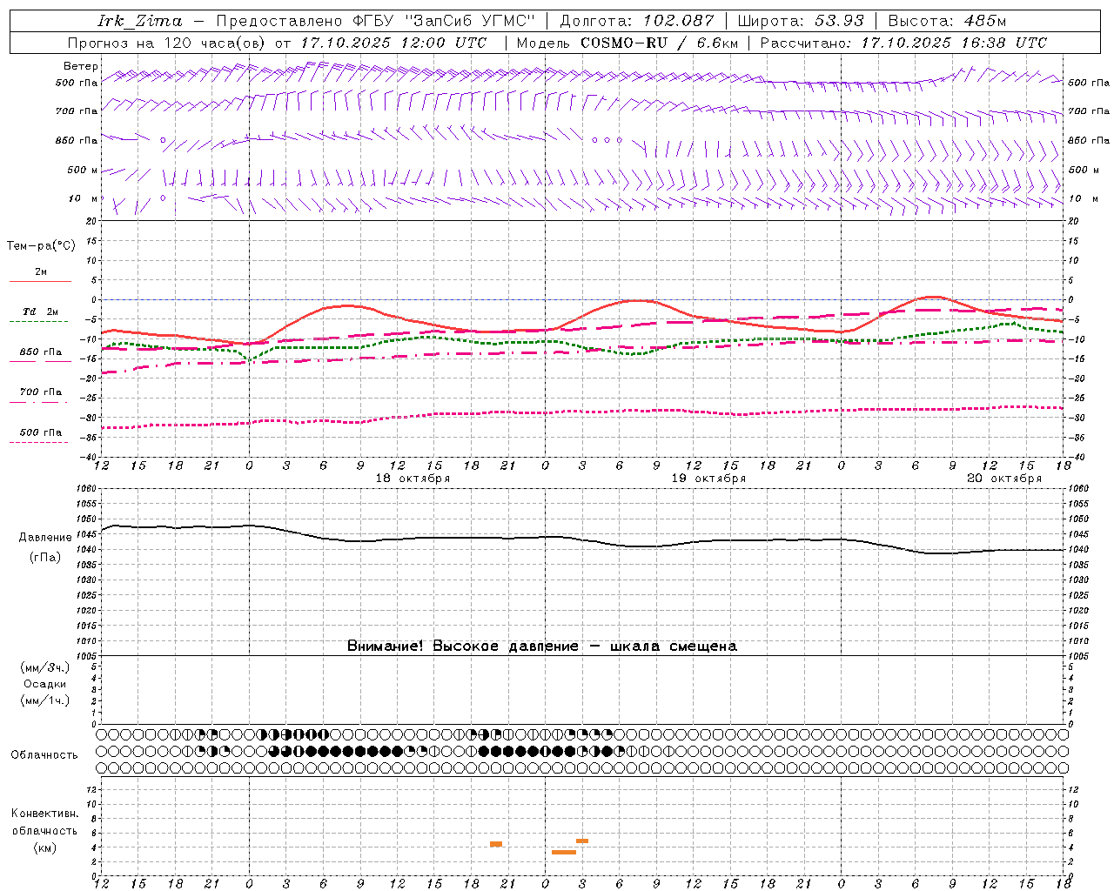Click the Облачность cloudiness row label
The image size is (1114, 891).
pyautogui.click(x=44, y=754)
